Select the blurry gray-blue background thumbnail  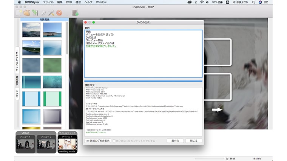pos(31,65)
